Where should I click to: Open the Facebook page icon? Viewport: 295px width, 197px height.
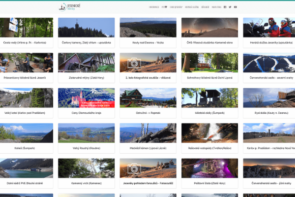point(225,7)
